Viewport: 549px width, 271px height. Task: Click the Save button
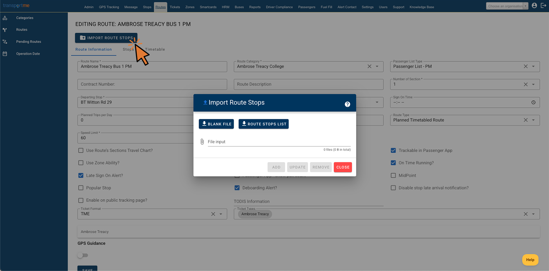(x=87, y=269)
